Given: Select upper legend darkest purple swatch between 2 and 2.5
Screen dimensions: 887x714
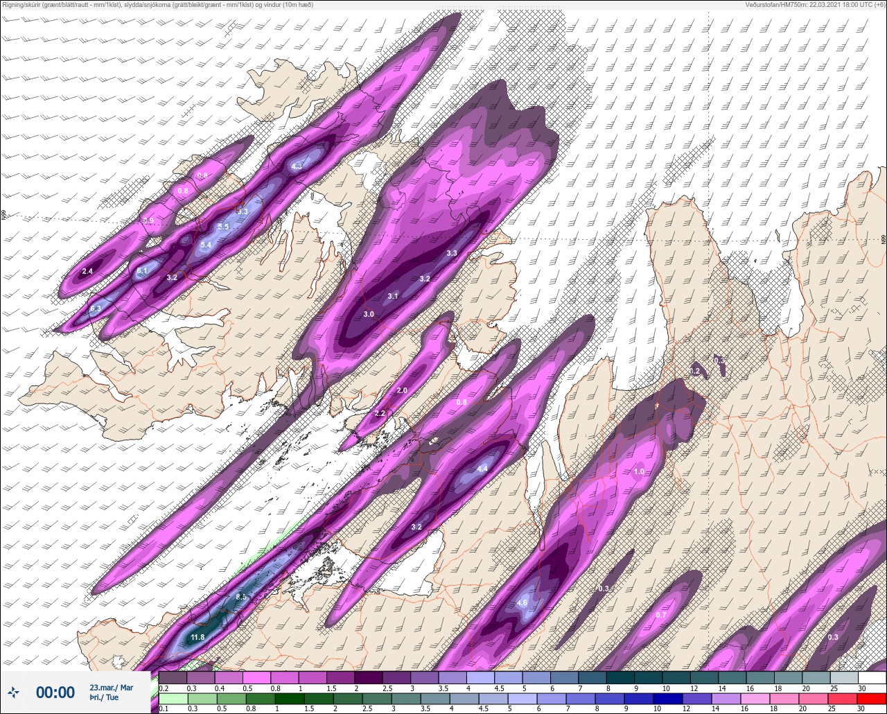Looking at the screenshot, I should [x=368, y=677].
